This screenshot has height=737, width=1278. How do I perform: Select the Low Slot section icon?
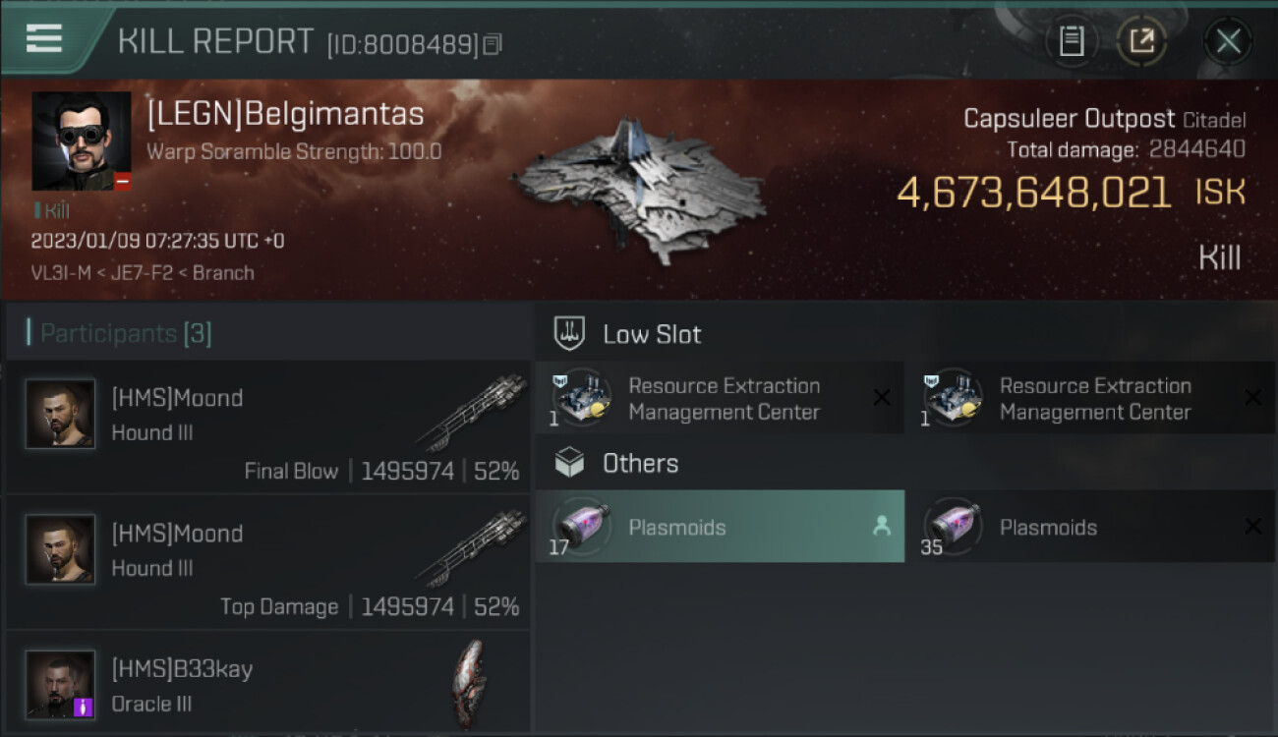tap(570, 334)
